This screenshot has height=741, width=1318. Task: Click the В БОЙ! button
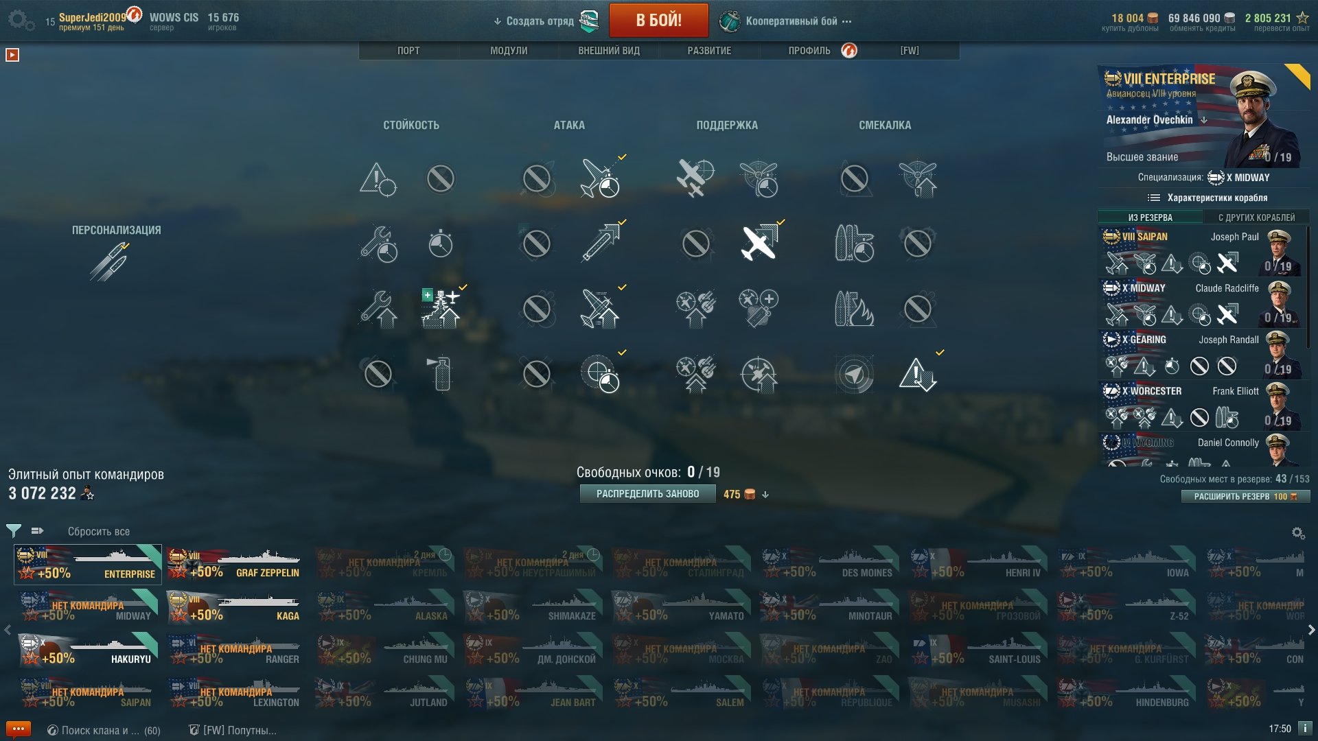(658, 20)
